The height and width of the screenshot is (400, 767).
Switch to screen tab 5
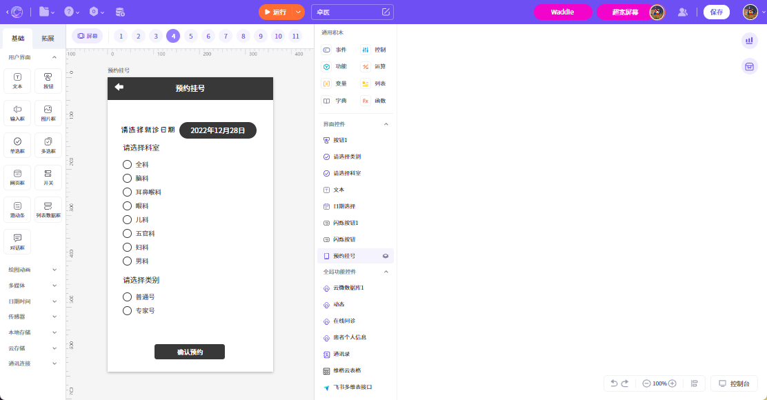coord(191,36)
